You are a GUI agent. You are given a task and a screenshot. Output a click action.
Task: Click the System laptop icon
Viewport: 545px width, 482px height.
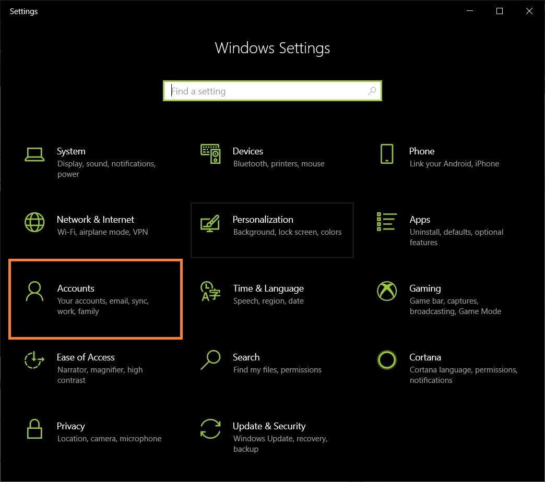coord(34,154)
